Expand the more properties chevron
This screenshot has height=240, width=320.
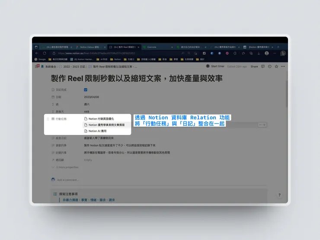click(x=53, y=167)
